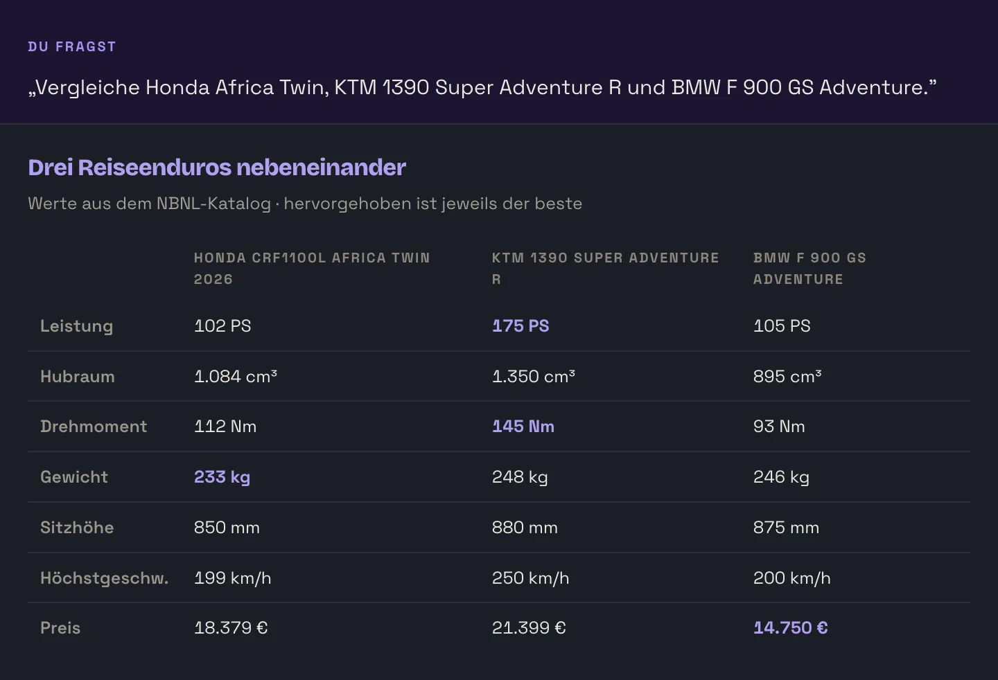
Task: Select the highlighted 233 kg weight value
Action: tap(222, 477)
